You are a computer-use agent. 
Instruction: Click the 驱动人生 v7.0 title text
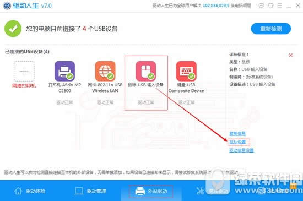click(x=33, y=6)
